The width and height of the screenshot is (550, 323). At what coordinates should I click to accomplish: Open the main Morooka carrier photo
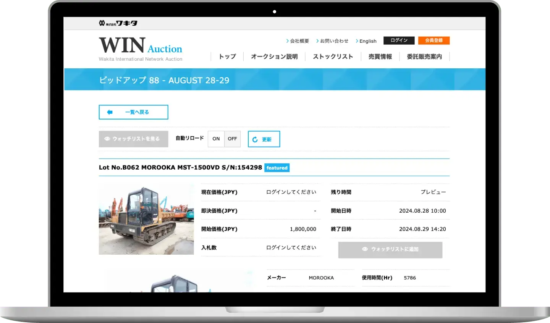click(146, 219)
